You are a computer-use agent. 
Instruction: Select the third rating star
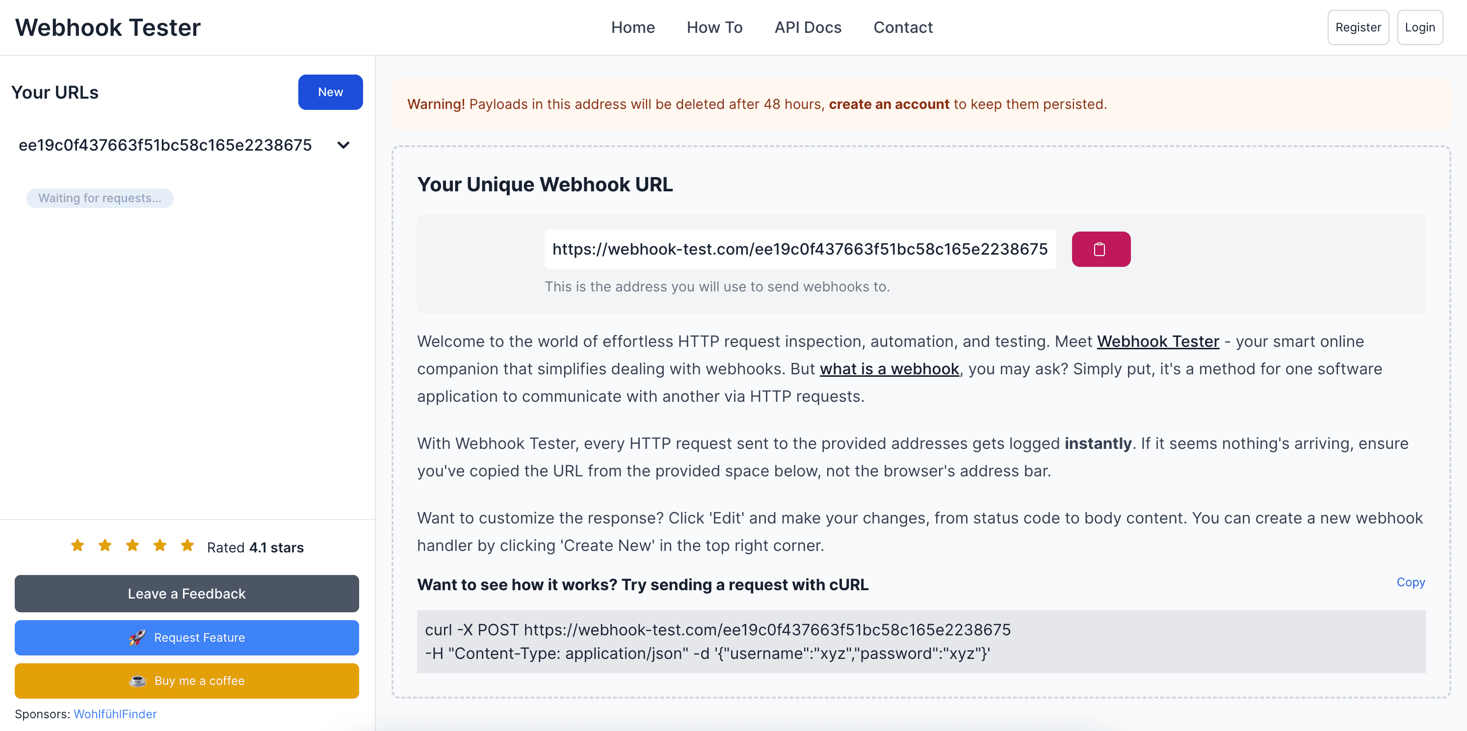[132, 546]
